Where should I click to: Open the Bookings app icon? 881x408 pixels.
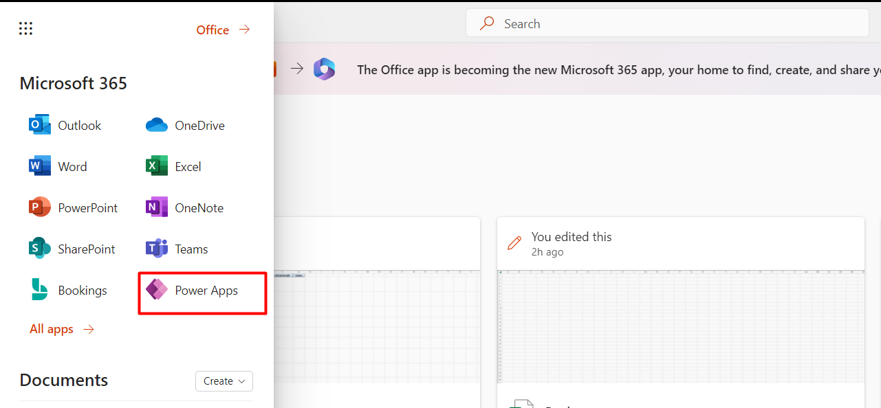tap(40, 290)
